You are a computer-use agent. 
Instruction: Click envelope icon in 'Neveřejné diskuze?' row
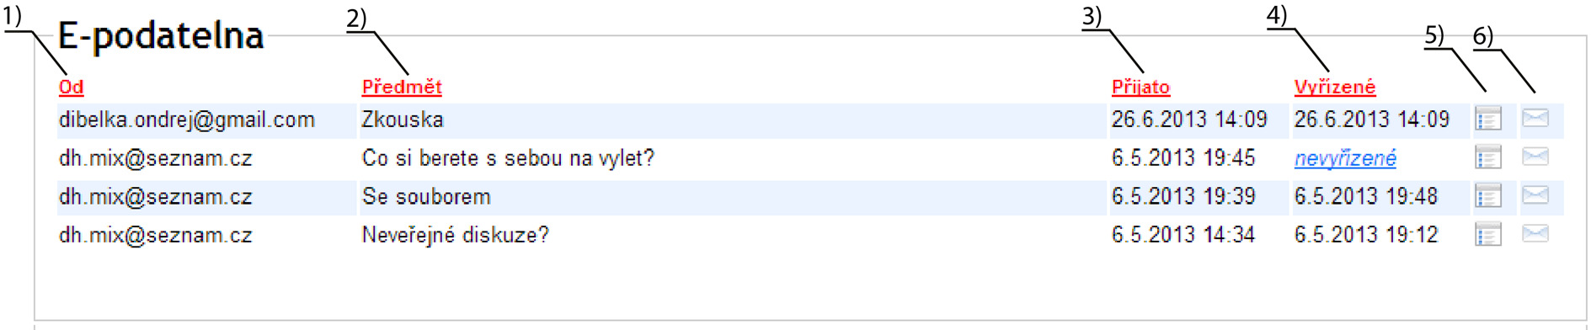(1535, 233)
